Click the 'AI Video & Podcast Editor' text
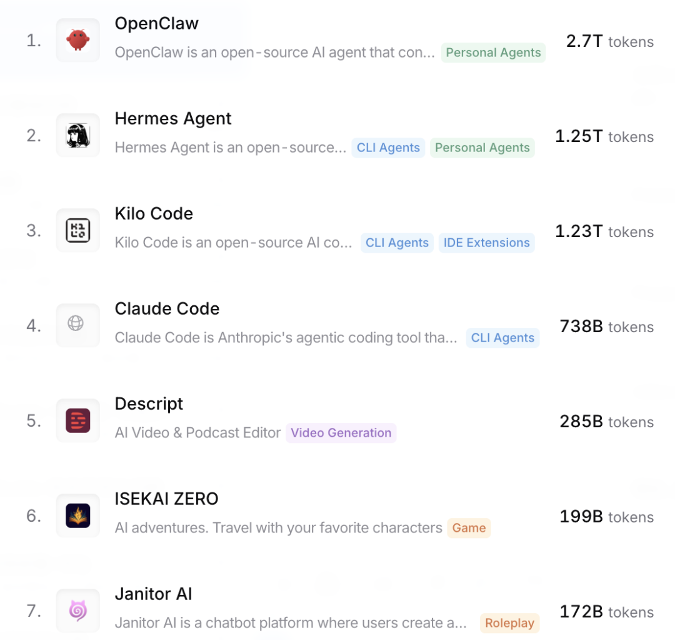Image resolution: width=675 pixels, height=640 pixels. (197, 433)
